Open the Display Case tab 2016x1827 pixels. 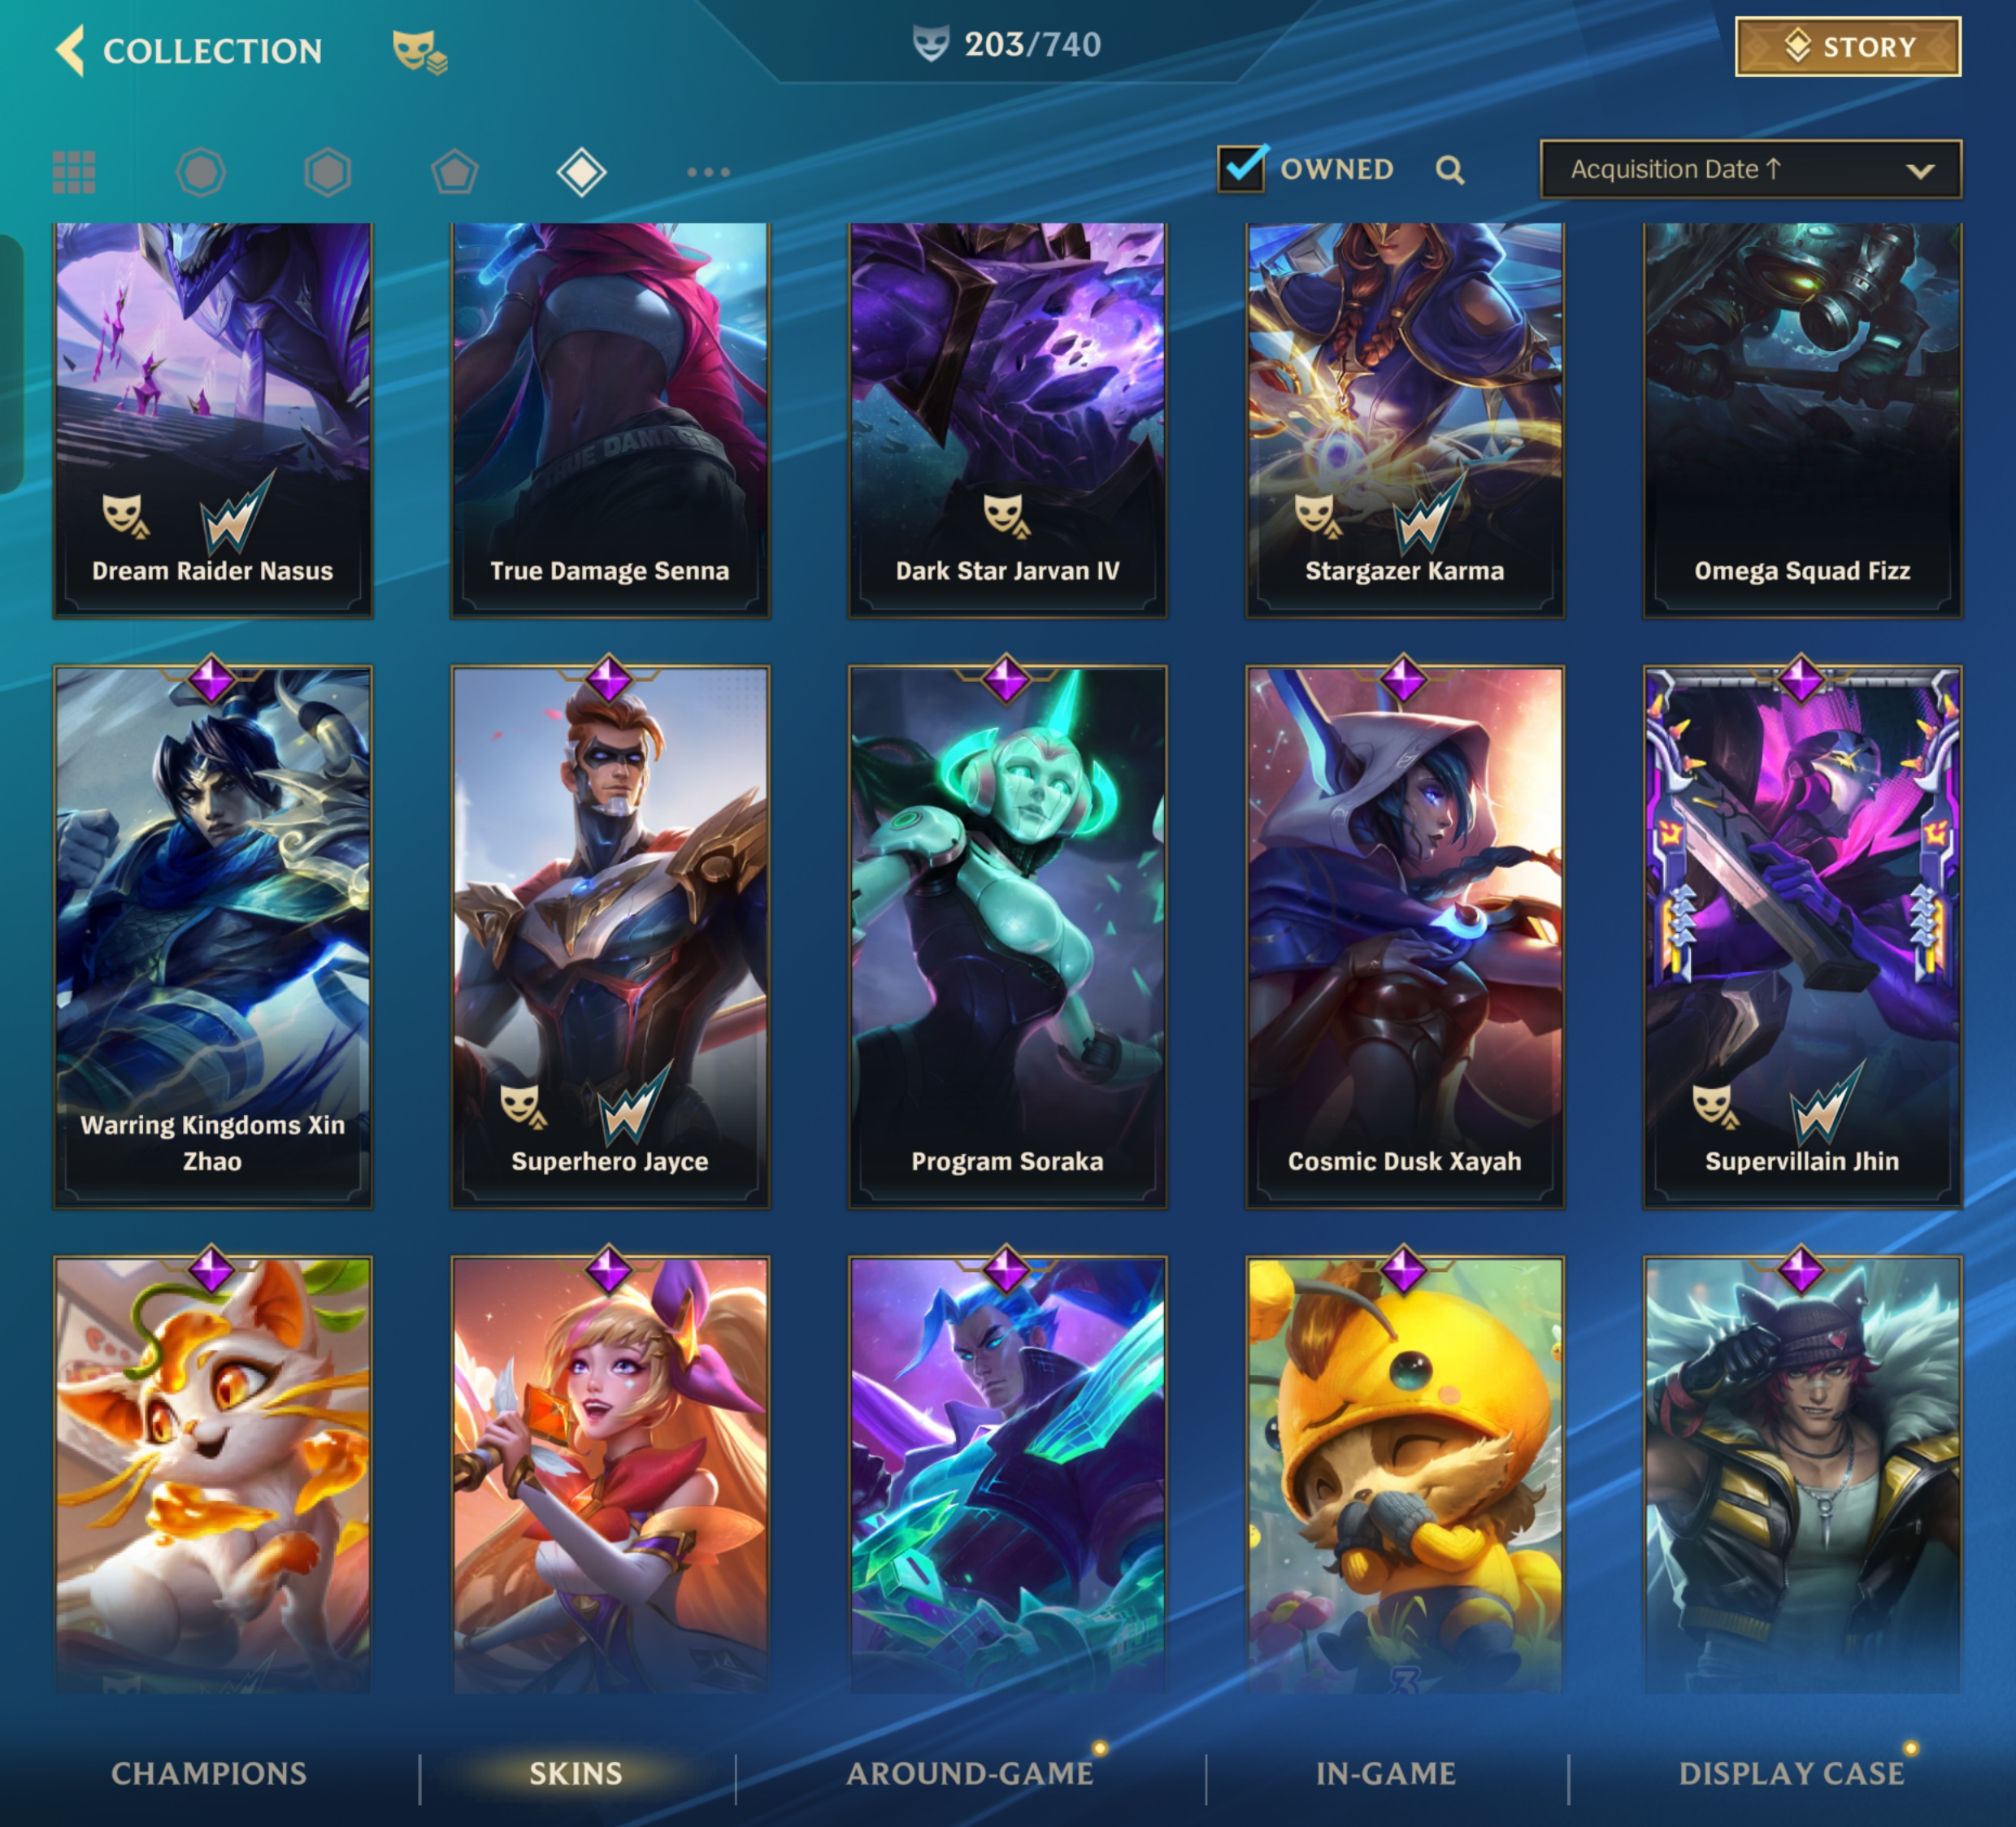coord(1791,1773)
